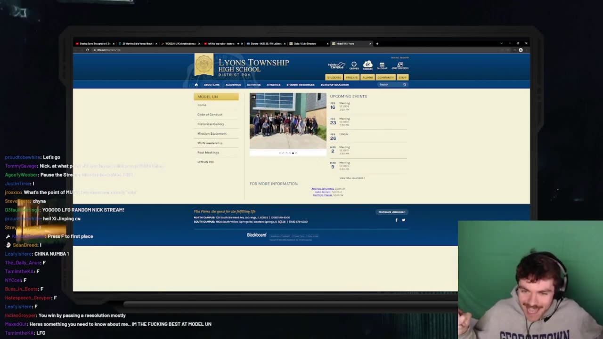Click the Model UN group photo

tap(288, 121)
